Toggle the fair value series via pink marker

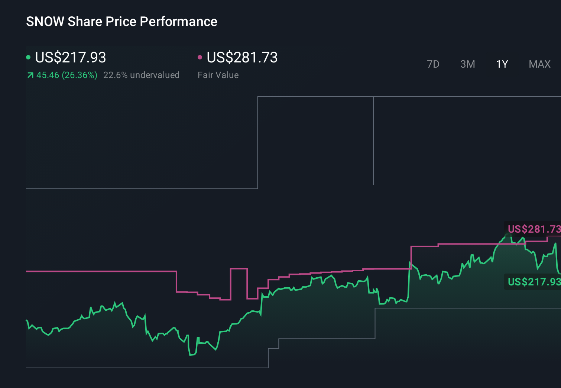tap(200, 56)
